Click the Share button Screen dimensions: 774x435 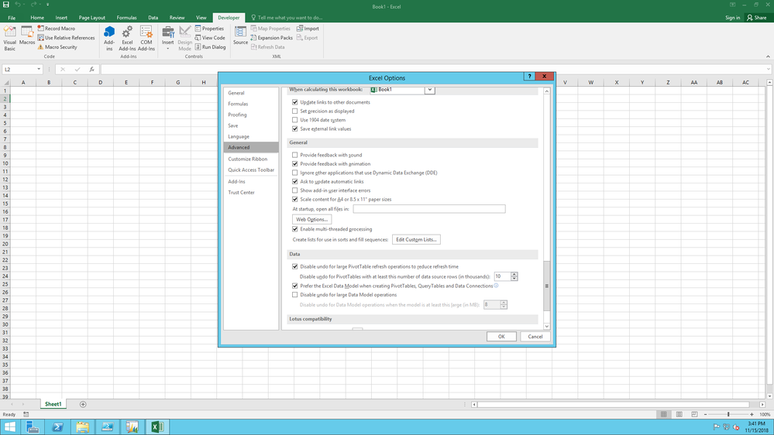[757, 18]
